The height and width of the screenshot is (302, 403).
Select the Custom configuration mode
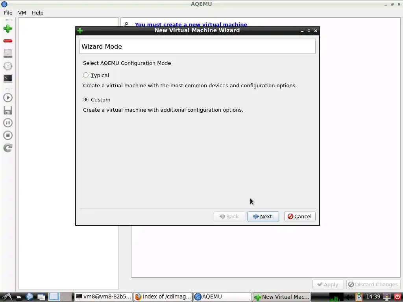pyautogui.click(x=97, y=99)
